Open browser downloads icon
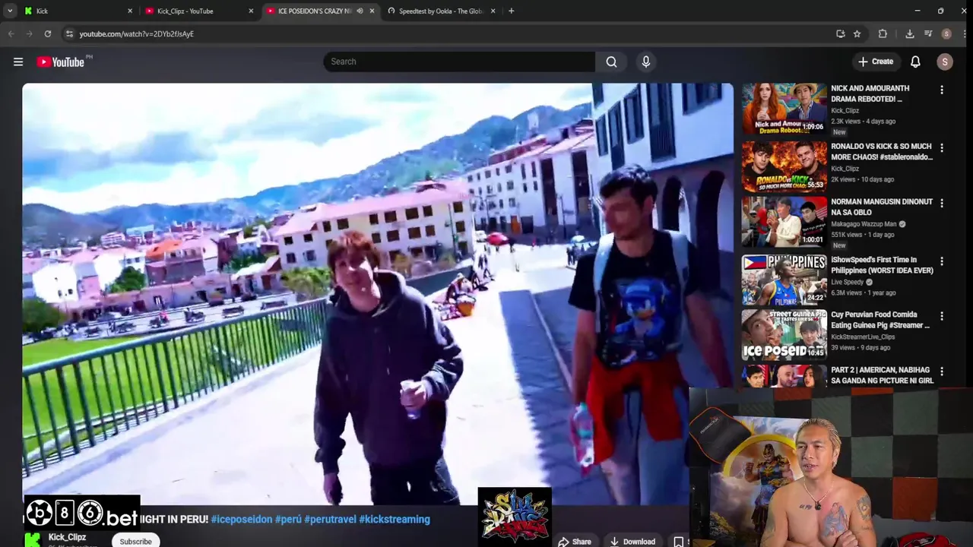 point(909,33)
